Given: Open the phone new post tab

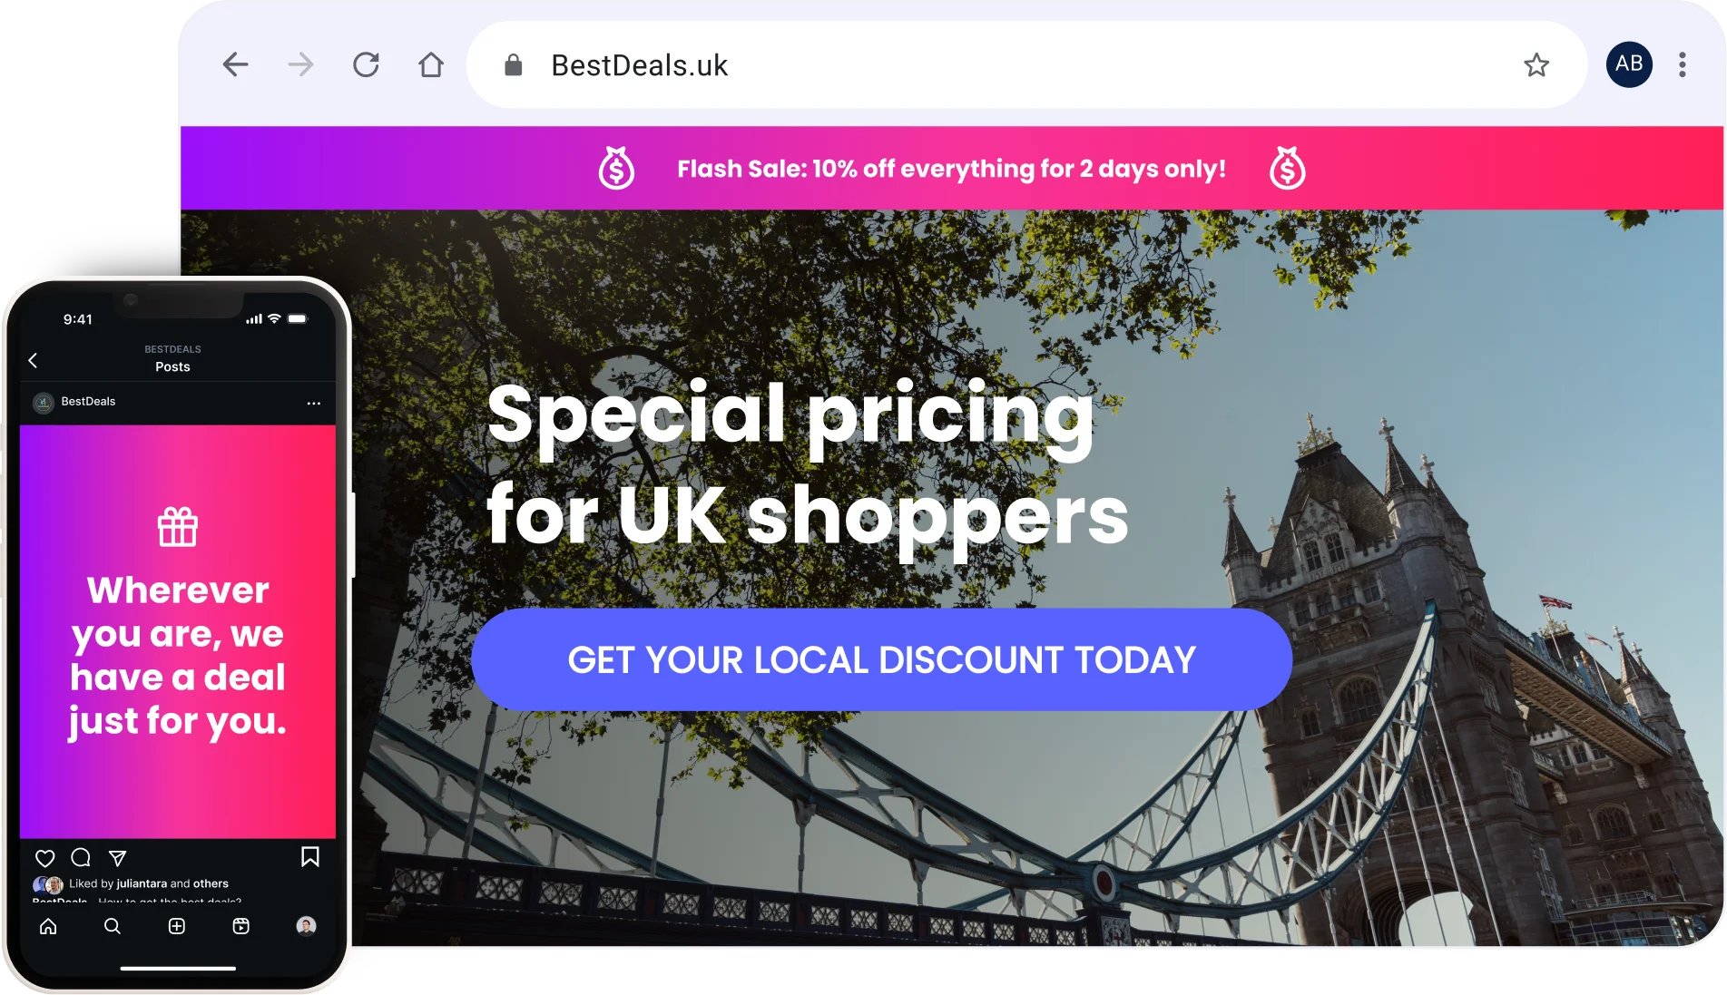Looking at the screenshot, I should pos(177,926).
